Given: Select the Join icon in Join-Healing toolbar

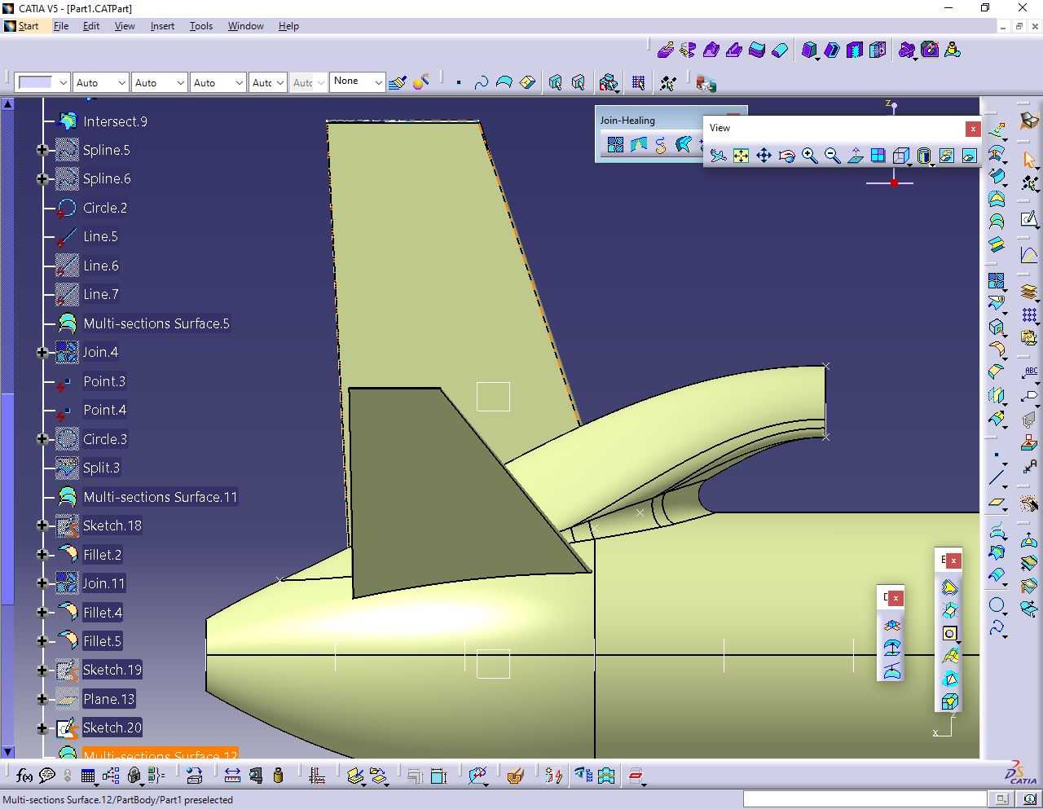Looking at the screenshot, I should 615,145.
